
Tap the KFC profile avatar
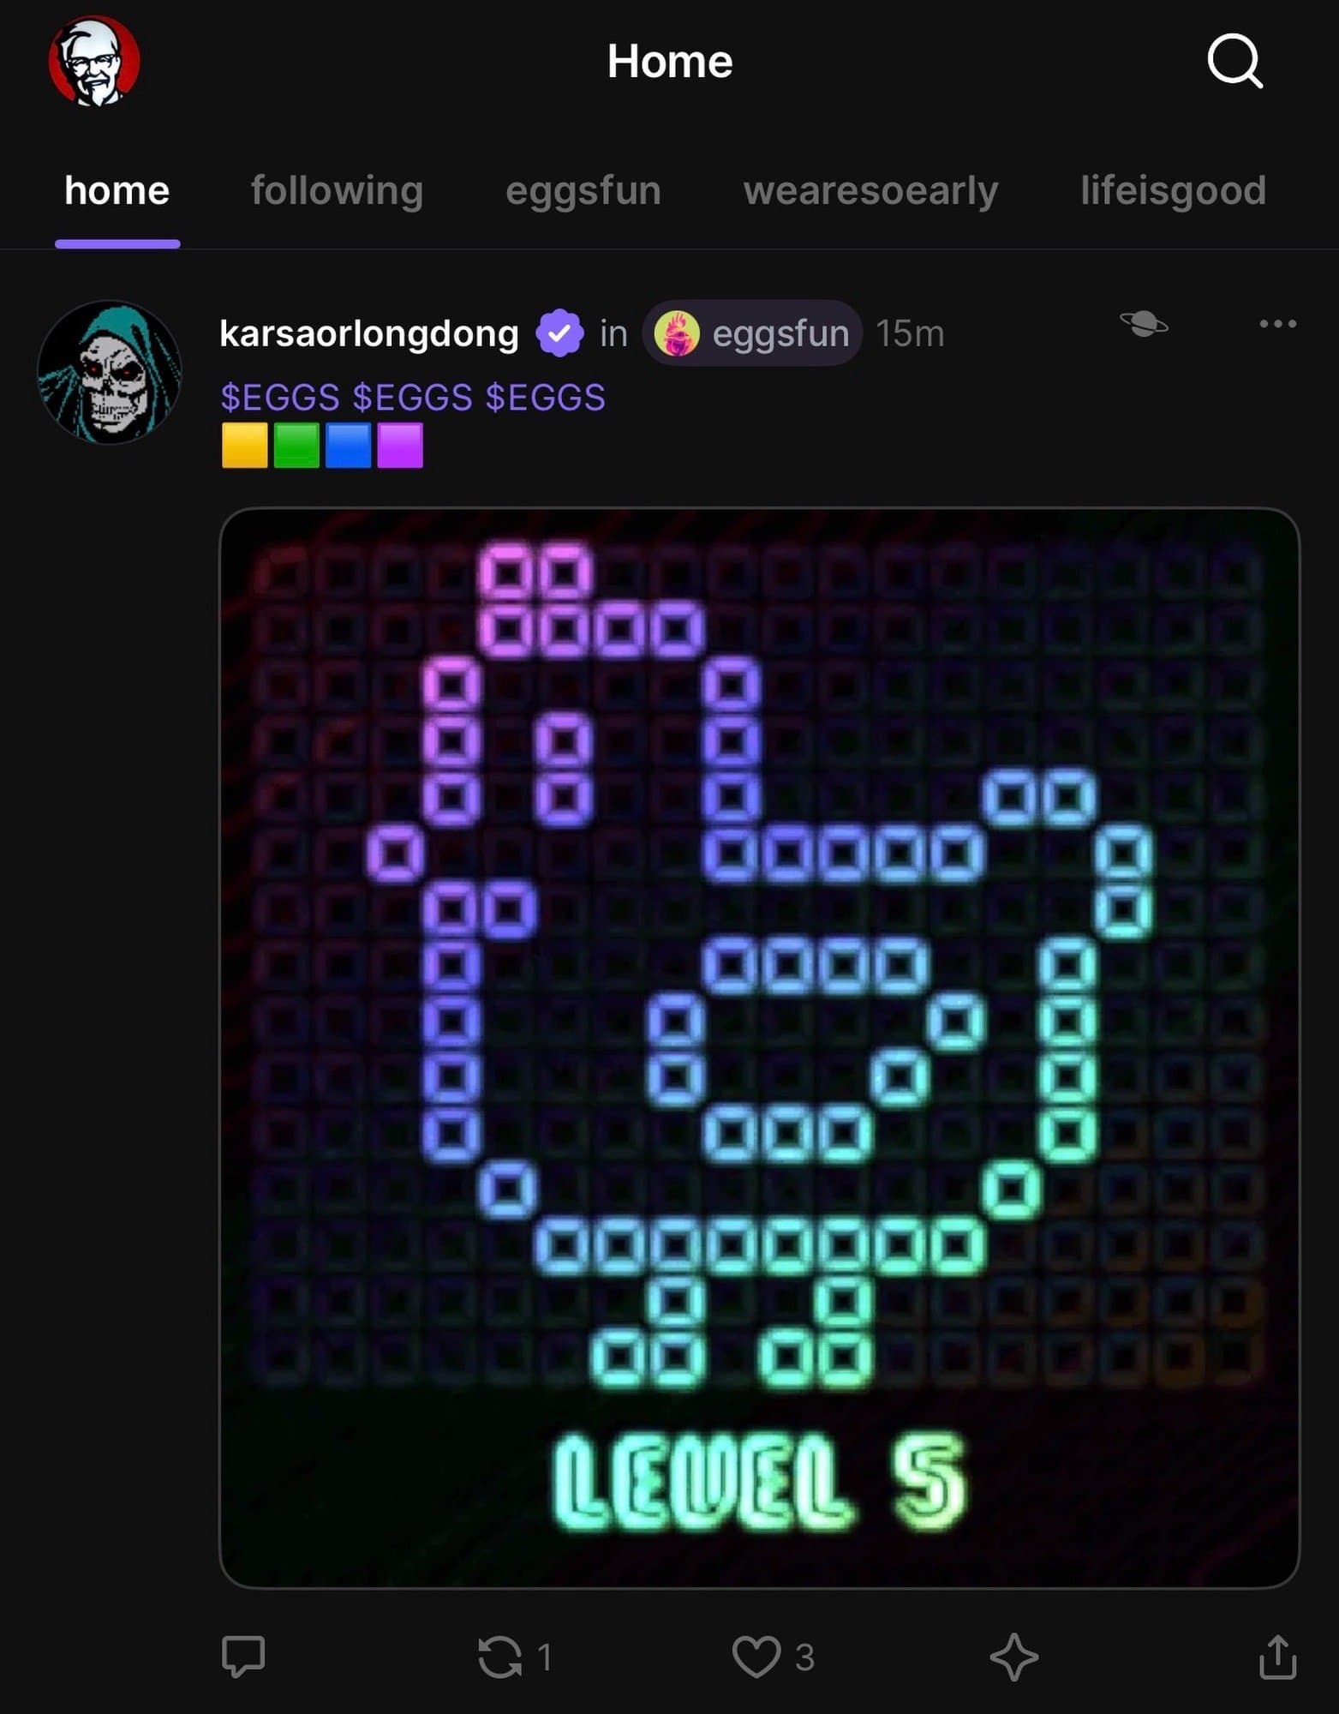[94, 61]
